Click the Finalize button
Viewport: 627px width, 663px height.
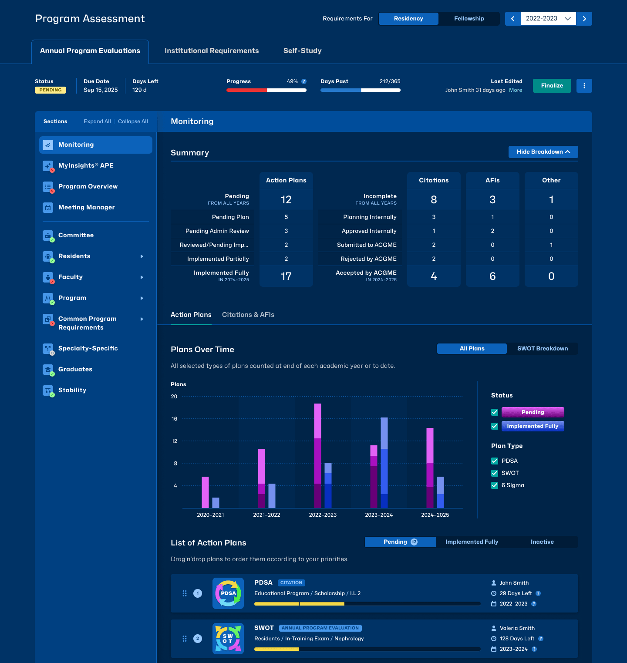552,86
